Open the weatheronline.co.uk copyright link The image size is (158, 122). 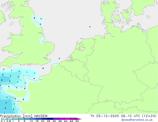click(x=137, y=120)
